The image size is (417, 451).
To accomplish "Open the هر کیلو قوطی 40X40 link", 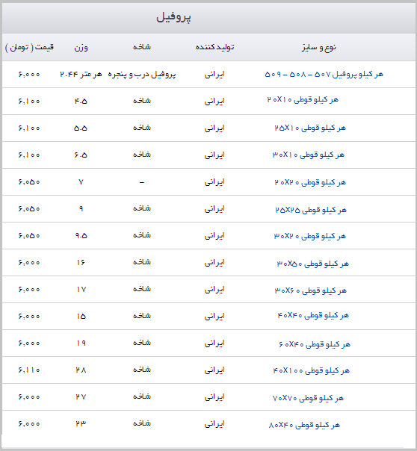I will point(313,316).
